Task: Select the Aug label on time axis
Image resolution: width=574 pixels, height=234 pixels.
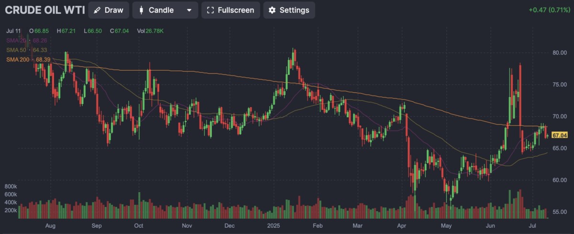Action: 50,225
